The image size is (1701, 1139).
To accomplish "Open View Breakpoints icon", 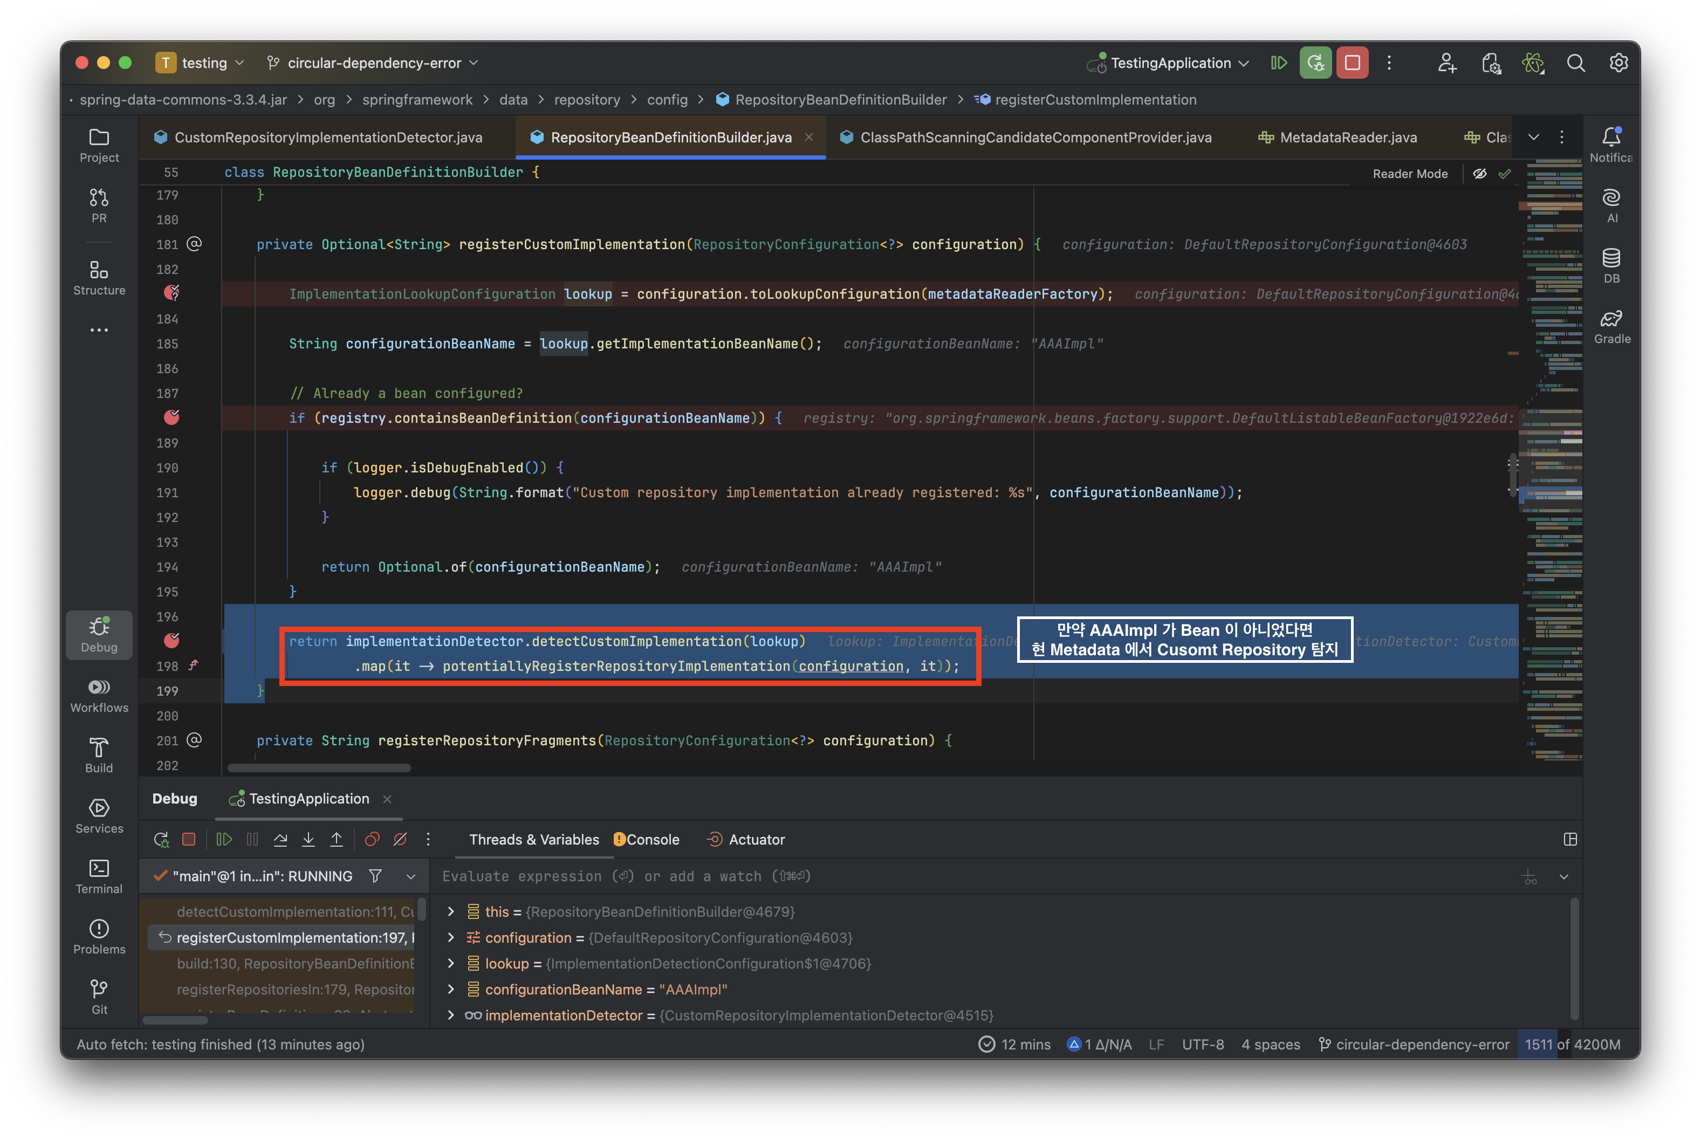I will [372, 840].
